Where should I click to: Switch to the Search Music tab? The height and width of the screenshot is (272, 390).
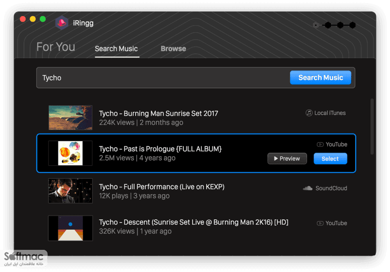[117, 49]
